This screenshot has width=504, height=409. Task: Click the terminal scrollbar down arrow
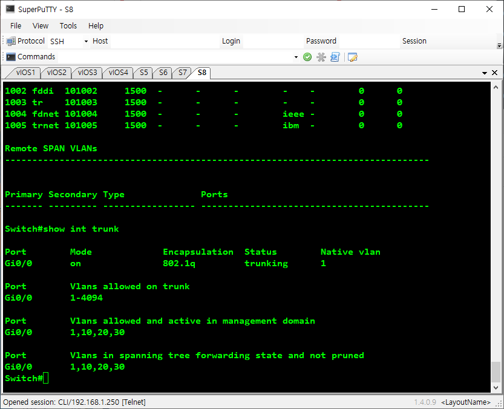click(496, 388)
